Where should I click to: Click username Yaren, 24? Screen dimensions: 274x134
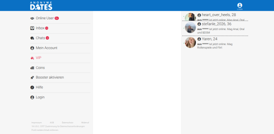coord(209,39)
